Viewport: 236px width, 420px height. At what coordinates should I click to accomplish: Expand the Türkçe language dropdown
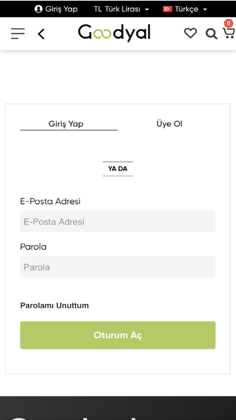click(185, 9)
